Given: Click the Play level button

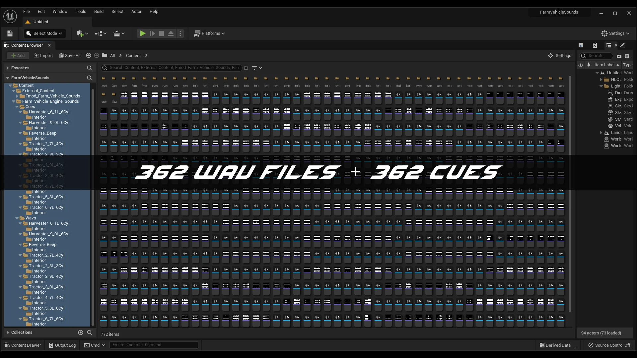Looking at the screenshot, I should pos(142,33).
